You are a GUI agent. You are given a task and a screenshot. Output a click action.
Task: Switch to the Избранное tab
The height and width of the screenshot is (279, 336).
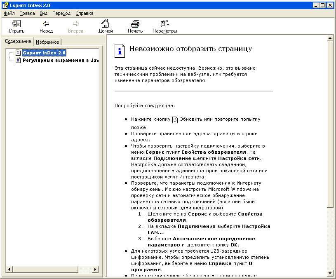pos(47,42)
